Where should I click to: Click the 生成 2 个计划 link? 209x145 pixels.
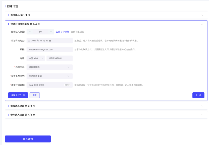63,32
